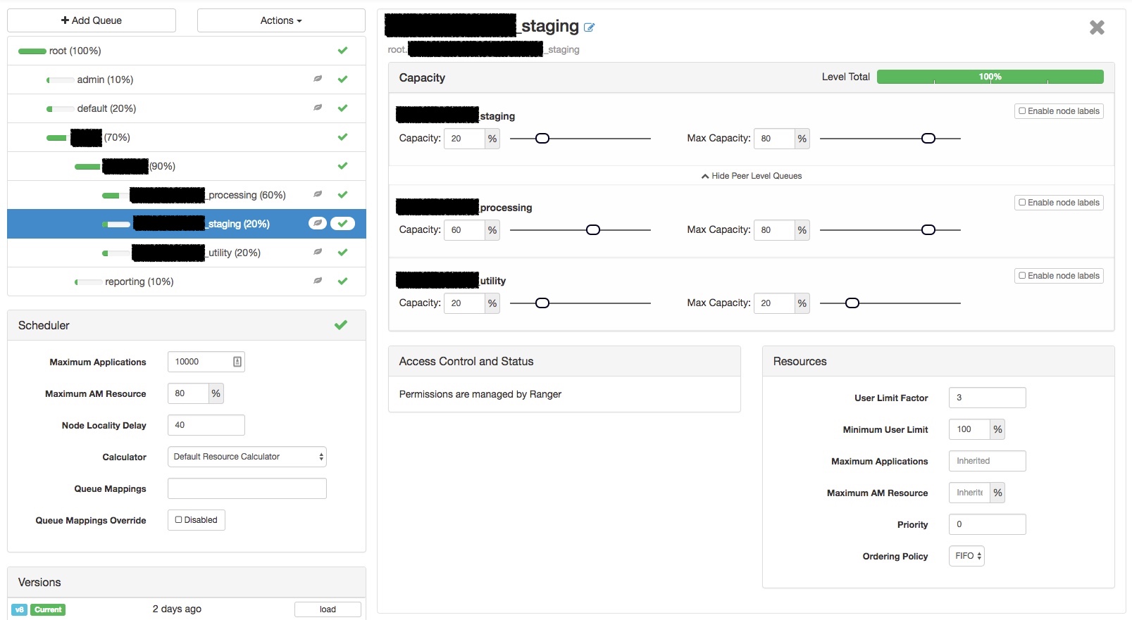
Task: Open the Actions menu
Action: tap(281, 20)
